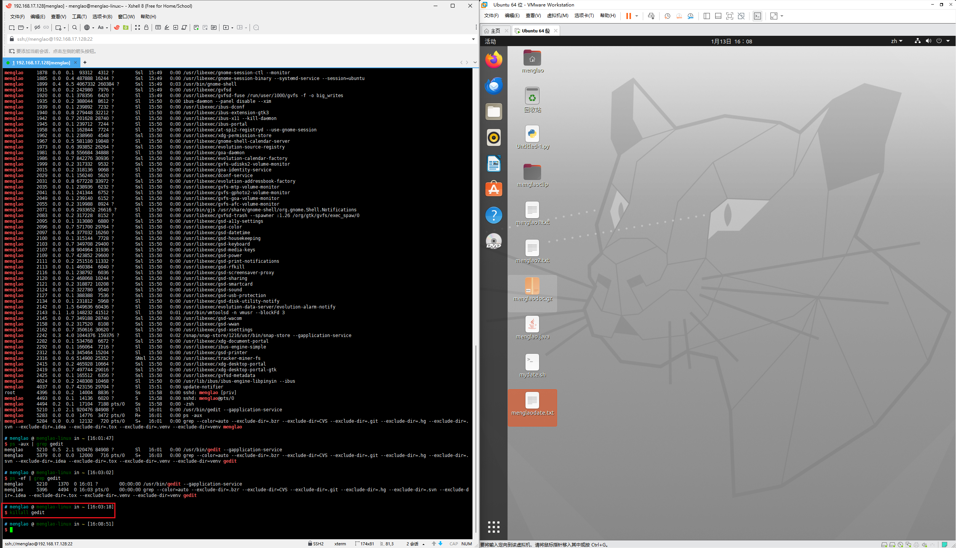Click the highlight pen icon in Xshell
Image resolution: width=956 pixels, height=548 pixels.
coord(167,27)
